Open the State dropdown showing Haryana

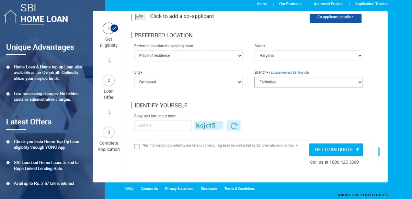pos(308,55)
